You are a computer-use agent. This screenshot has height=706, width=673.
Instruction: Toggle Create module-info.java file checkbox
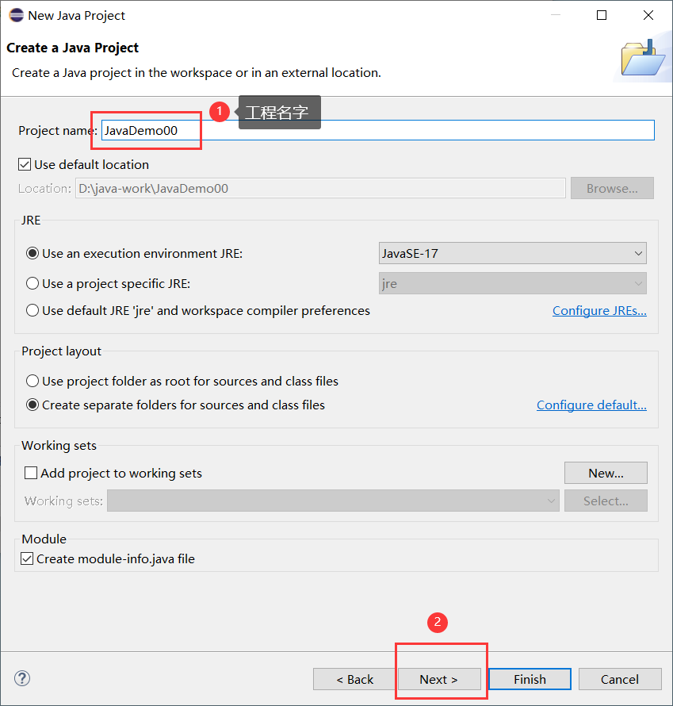[x=27, y=558]
